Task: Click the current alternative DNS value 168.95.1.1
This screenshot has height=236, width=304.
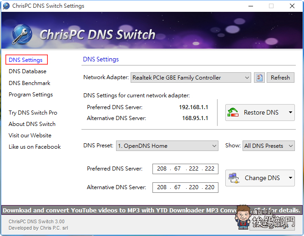Action: [195, 118]
